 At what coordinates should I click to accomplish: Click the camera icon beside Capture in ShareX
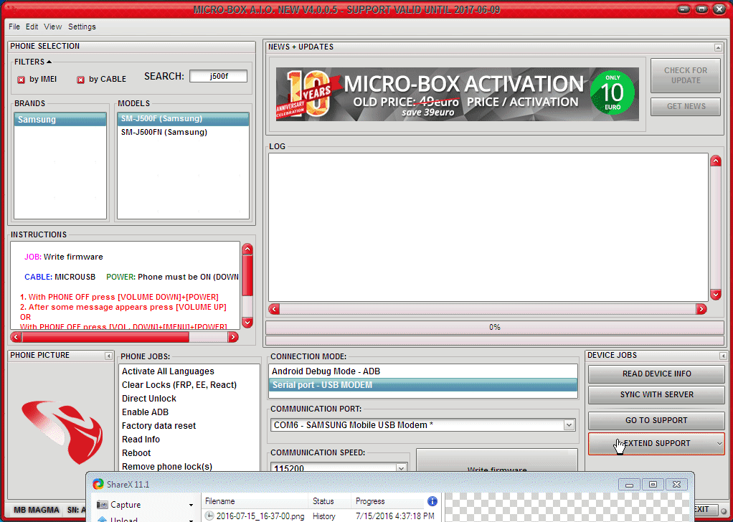[x=102, y=505]
